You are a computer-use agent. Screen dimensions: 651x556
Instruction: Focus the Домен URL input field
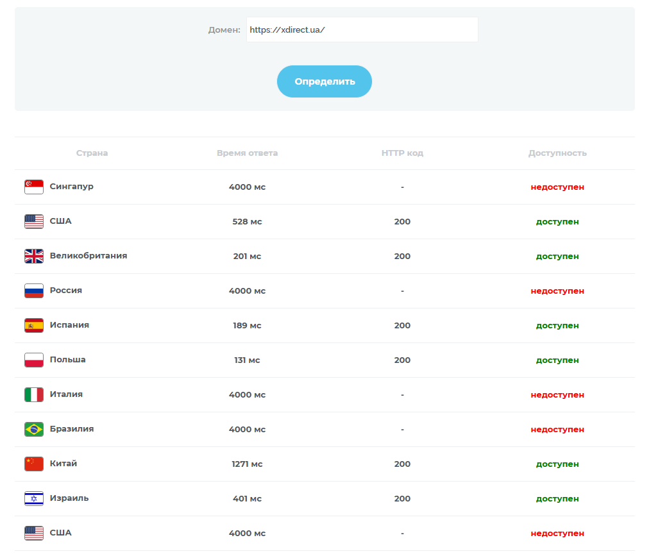pos(362,29)
